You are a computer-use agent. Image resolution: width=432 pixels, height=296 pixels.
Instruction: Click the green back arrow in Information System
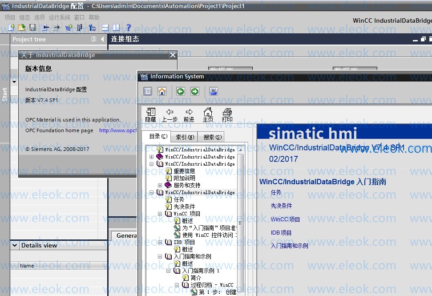[181, 91]
